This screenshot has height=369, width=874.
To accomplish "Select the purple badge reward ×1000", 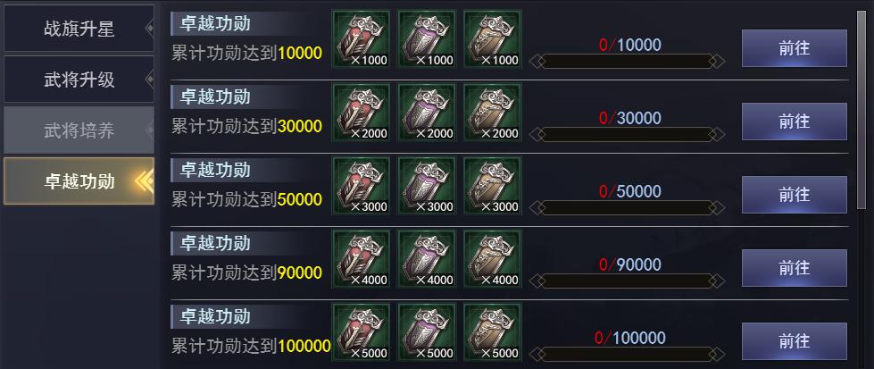I will click(427, 39).
